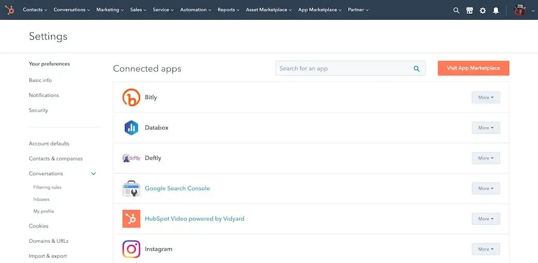
Task: Open the Sales menu
Action: pyautogui.click(x=138, y=10)
